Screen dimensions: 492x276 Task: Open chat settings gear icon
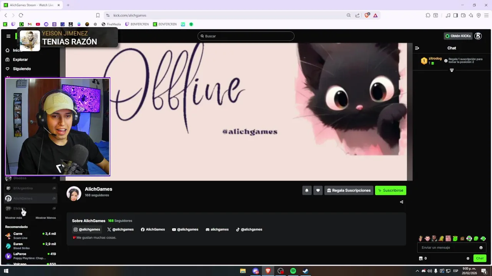[x=468, y=258]
